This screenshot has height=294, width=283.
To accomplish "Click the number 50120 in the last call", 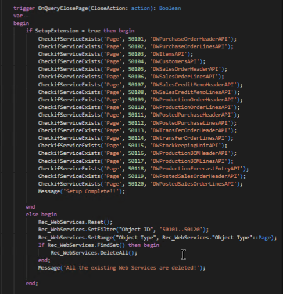I will point(136,184).
